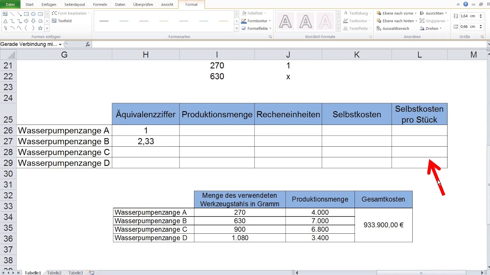Image resolution: width=490 pixels, height=275 pixels.
Task: Switch to the Einfügen tab
Action: (49, 5)
